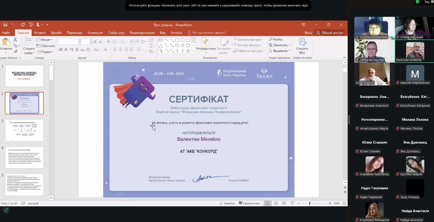Switch to the Анимация tab
434x222 pixels.
[95, 33]
